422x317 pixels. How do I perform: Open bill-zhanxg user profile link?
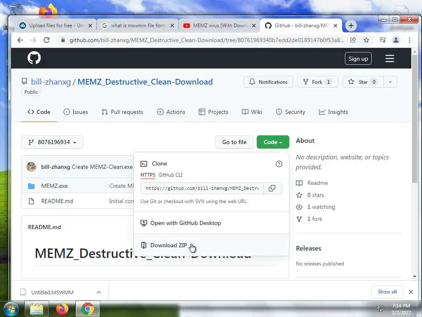click(51, 82)
